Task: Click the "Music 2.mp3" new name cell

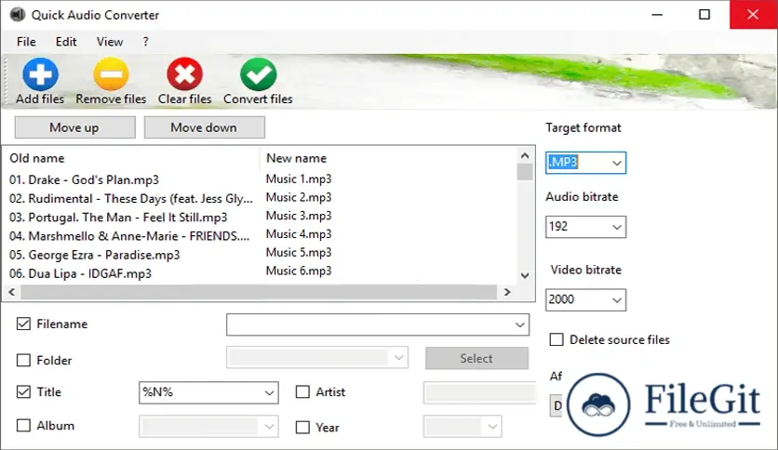Action: pyautogui.click(x=299, y=197)
